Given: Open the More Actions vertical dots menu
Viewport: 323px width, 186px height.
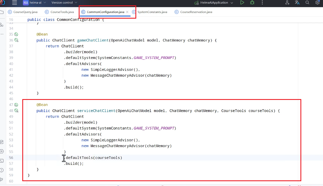Looking at the screenshot, I should tap(262, 3).
